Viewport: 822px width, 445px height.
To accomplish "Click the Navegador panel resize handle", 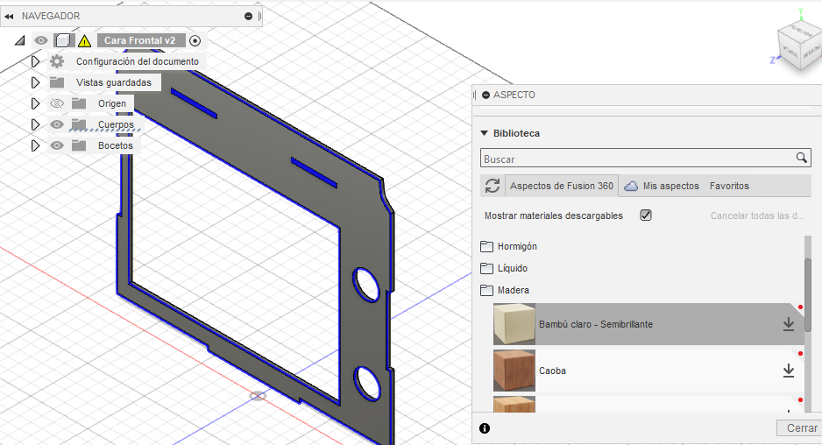I will click(259, 17).
